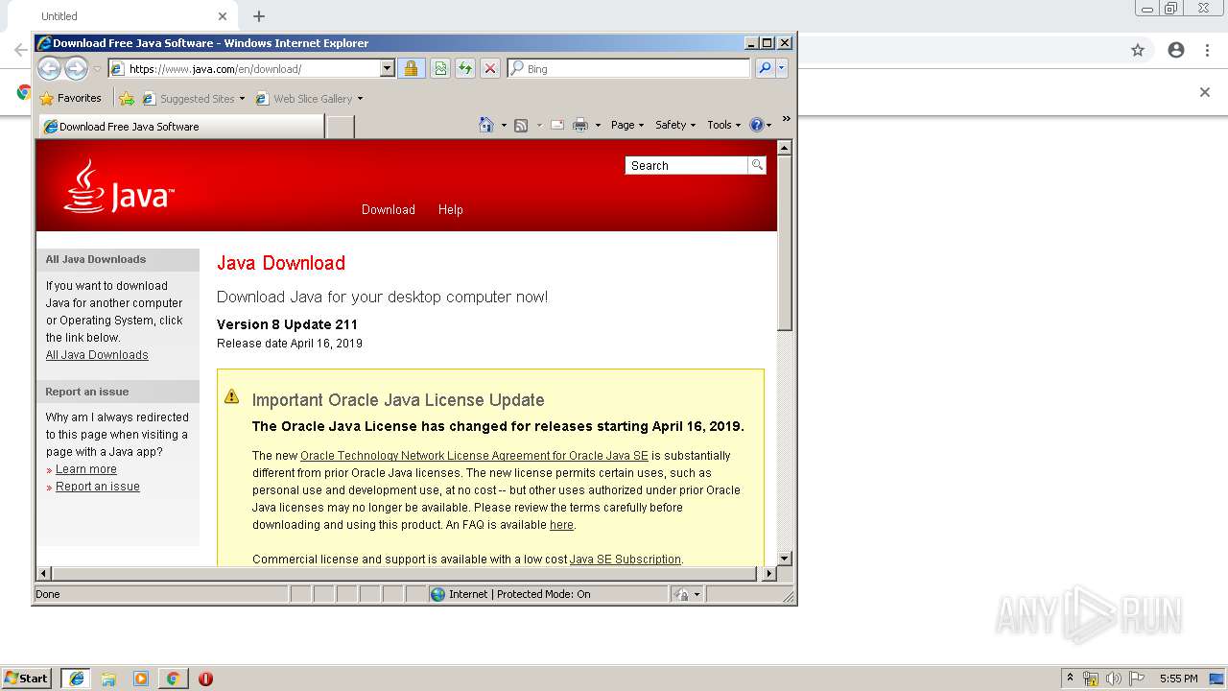
Task: Click the volume speaker tray icon
Action: coord(1113,679)
